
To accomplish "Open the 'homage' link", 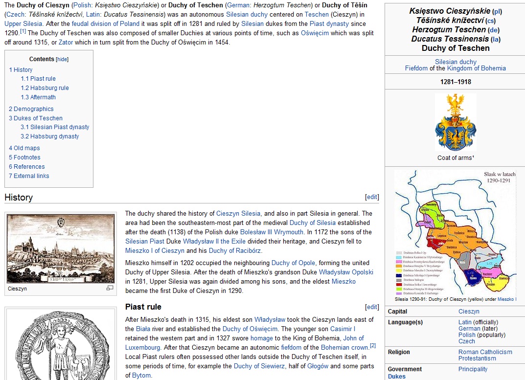I will pyautogui.click(x=262, y=338).
